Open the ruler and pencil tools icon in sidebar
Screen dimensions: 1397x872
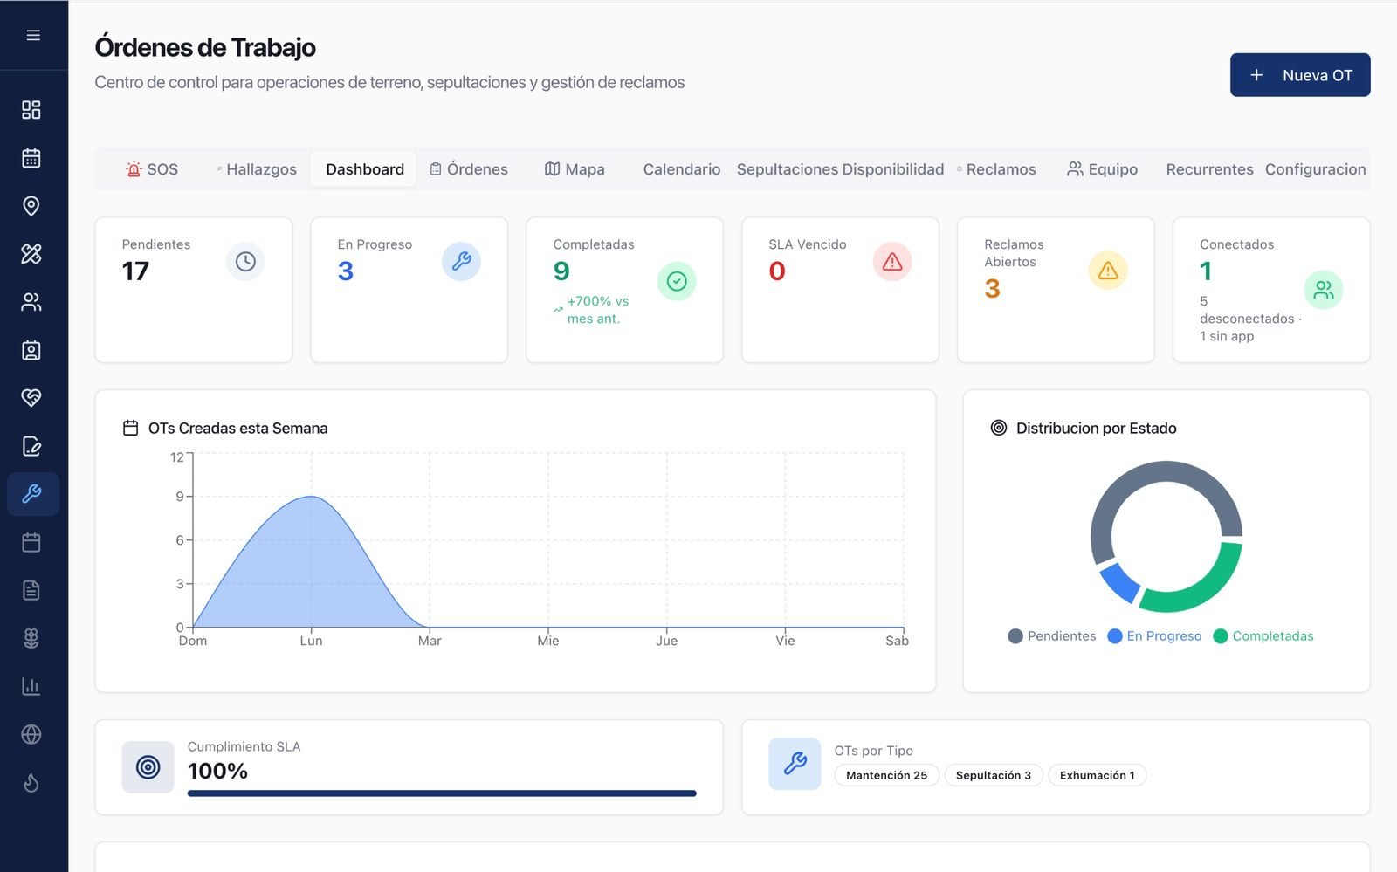tap(31, 254)
